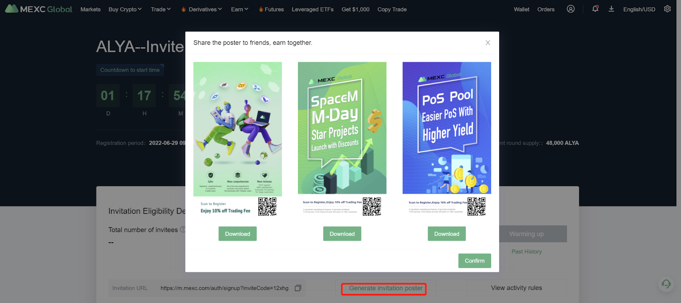This screenshot has height=303, width=681.
Task: Click the QR code on the first green poster
Action: pos(267,206)
